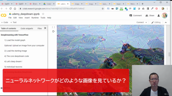Viewport: 172px width, 96px height.
Task: Open the Tools menu
Action: pos(43,18)
